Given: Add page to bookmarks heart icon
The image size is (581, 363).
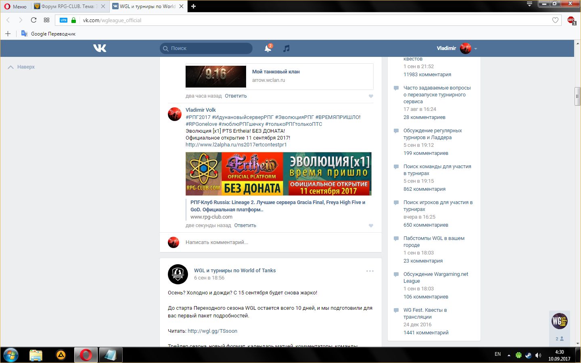Looking at the screenshot, I should (x=555, y=20).
